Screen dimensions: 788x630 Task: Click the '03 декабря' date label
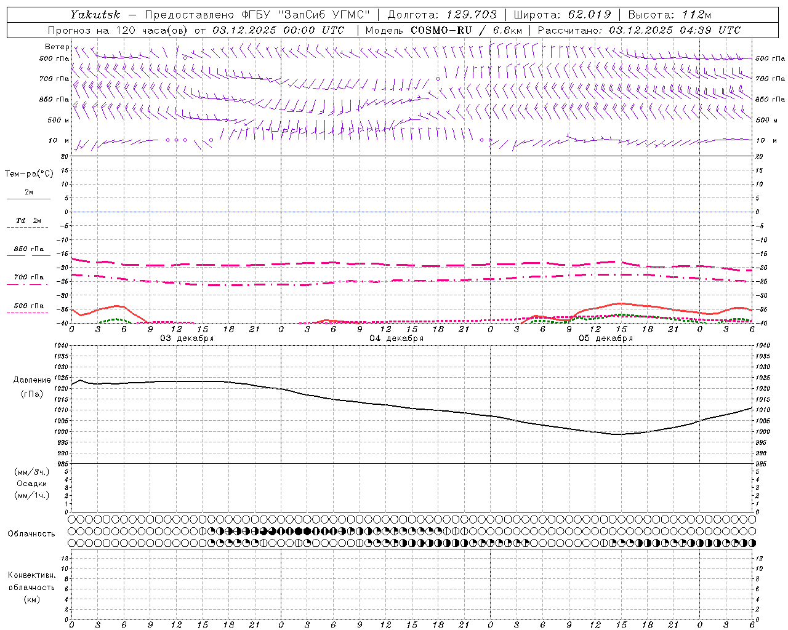click(187, 338)
